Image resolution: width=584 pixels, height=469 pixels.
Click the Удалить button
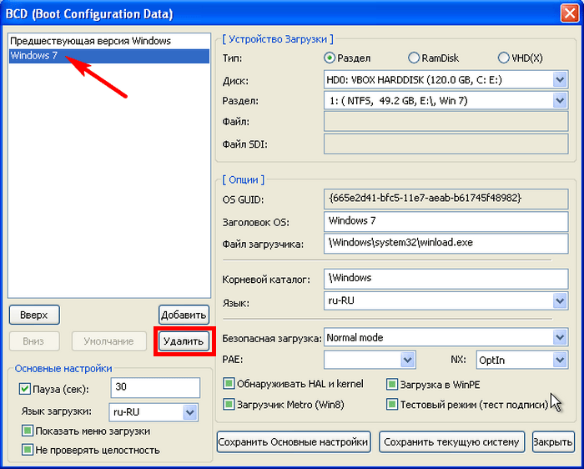click(184, 341)
